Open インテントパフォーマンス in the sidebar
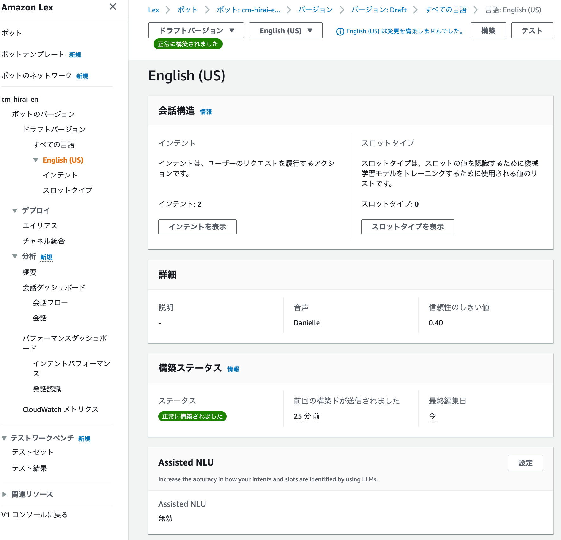Viewport: 561px width, 540px height. tap(72, 369)
